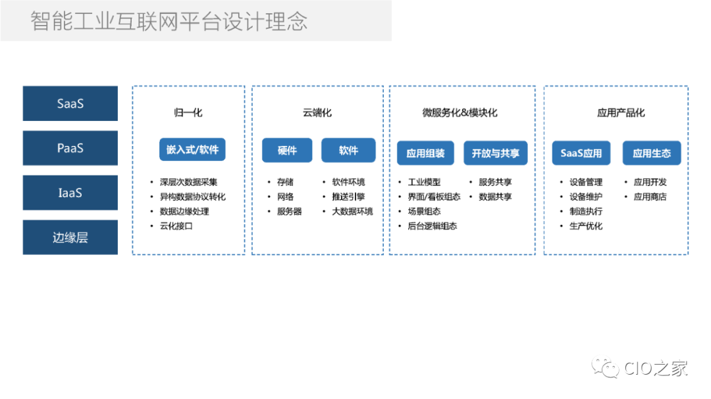Select the SaaS layer block
The image size is (711, 399).
coord(70,103)
